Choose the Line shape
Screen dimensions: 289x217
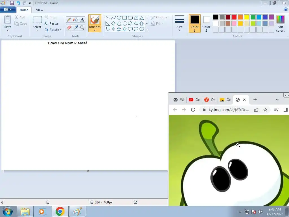coord(108,18)
